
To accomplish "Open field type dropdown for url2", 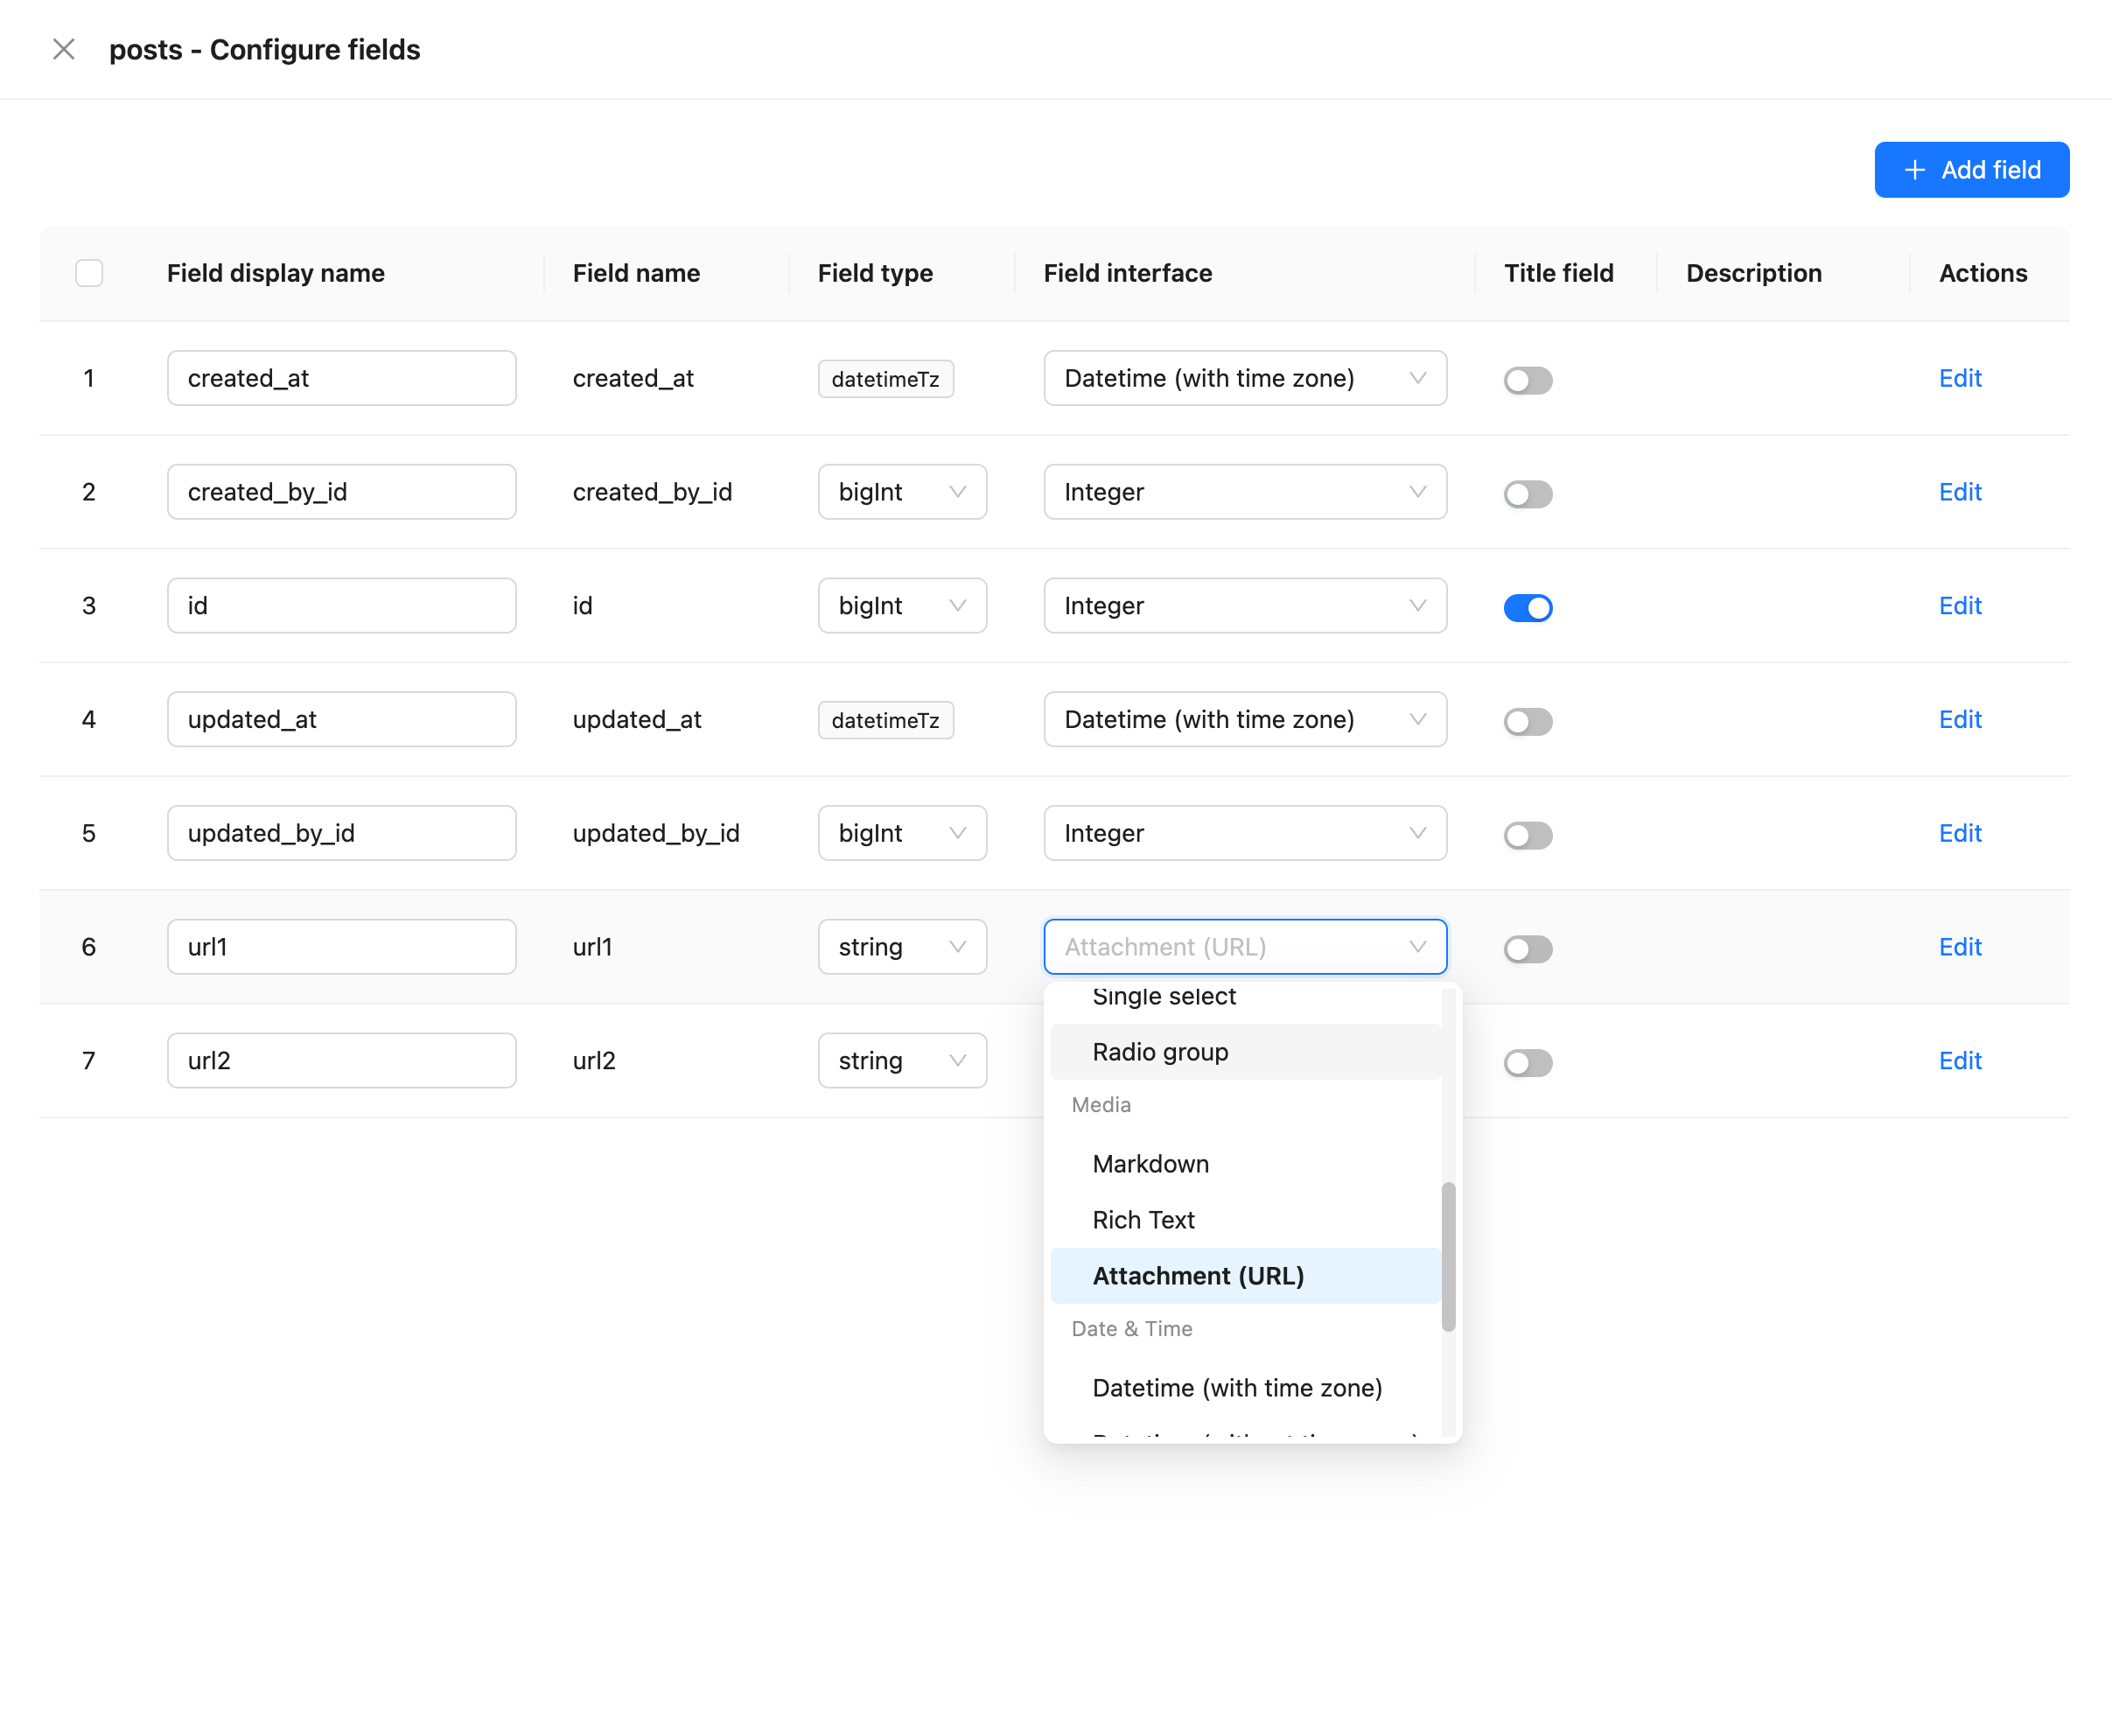I will pos(901,1060).
